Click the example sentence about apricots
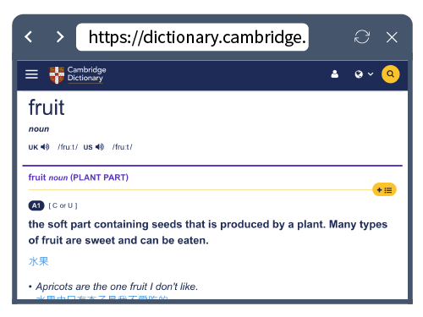423x317 pixels. point(117,287)
